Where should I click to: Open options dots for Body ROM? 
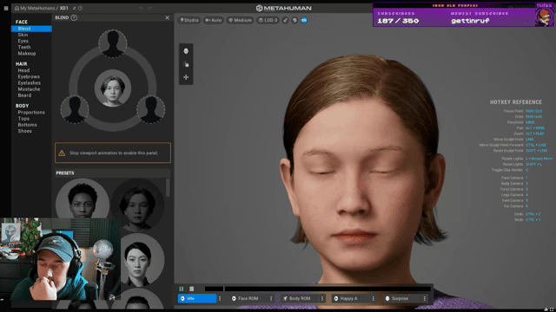pos(322,298)
